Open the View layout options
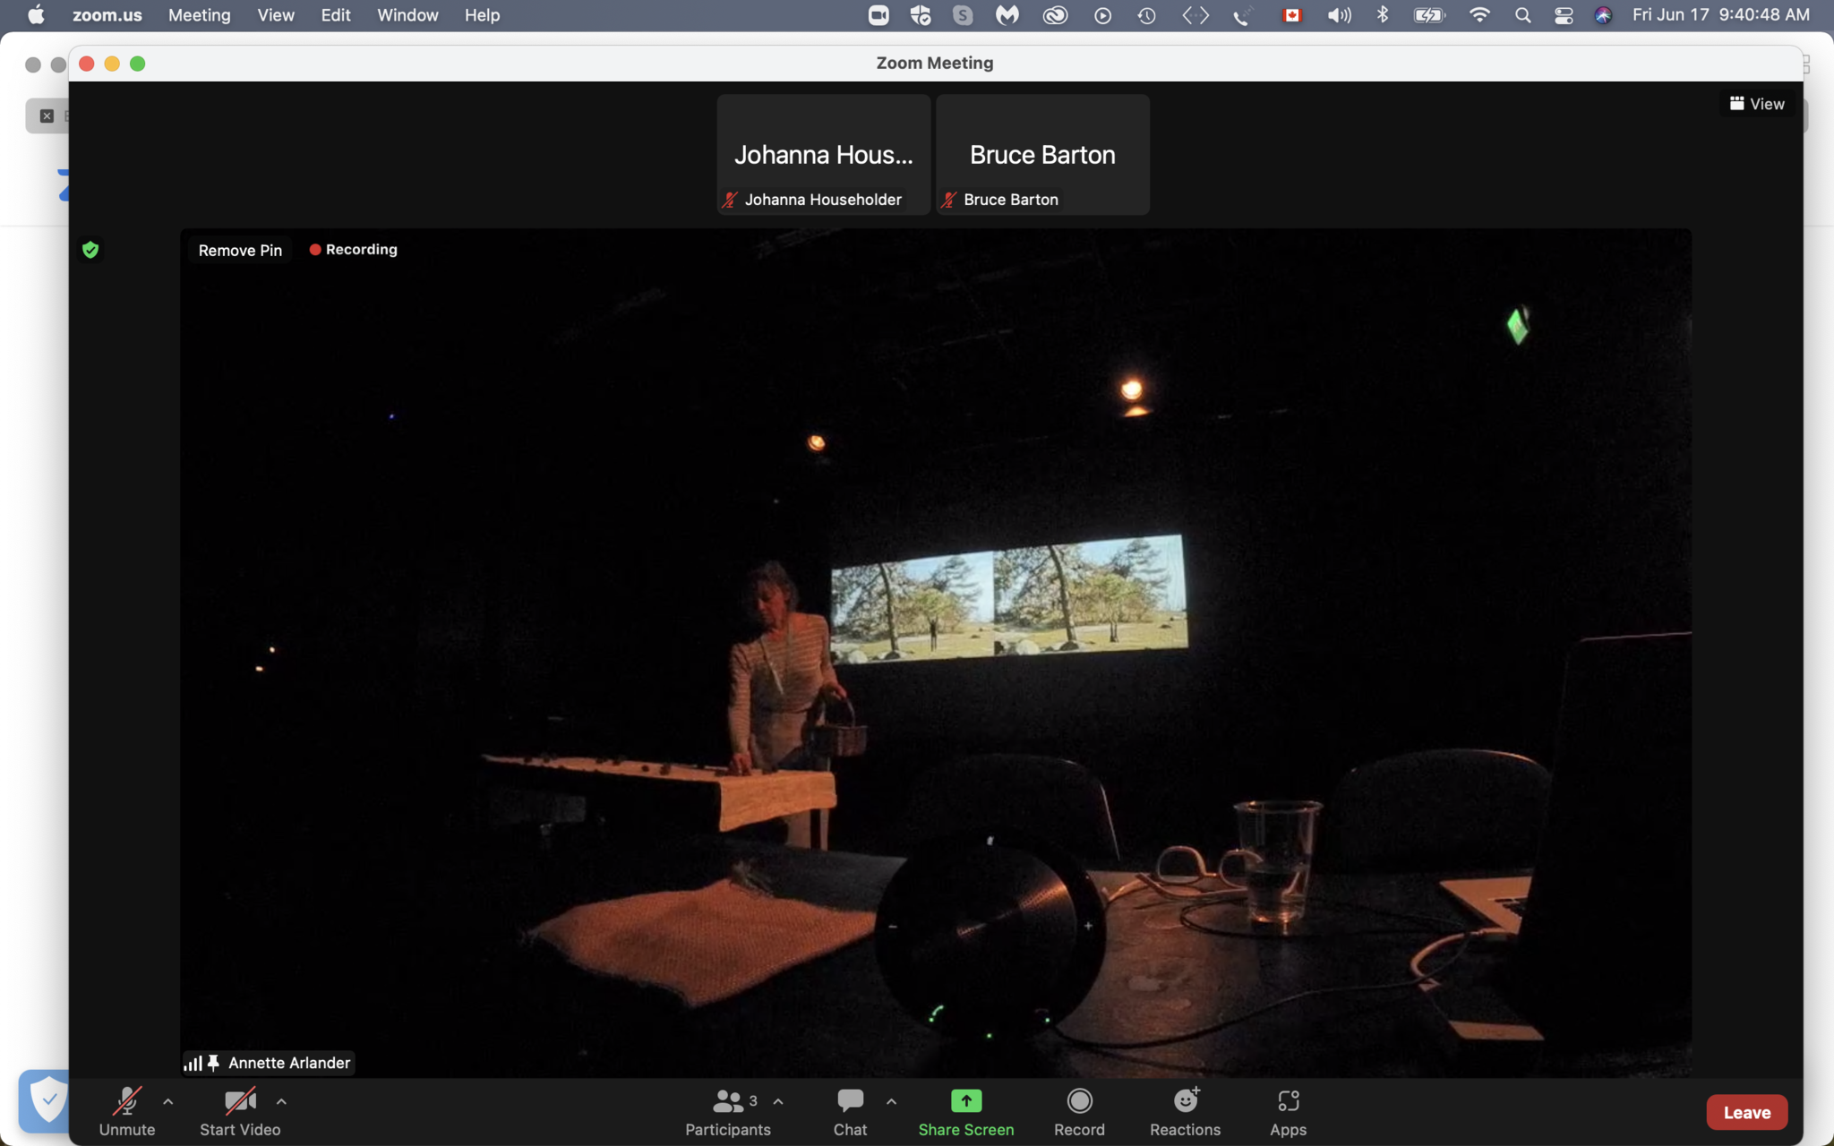Image resolution: width=1834 pixels, height=1146 pixels. tap(1756, 104)
